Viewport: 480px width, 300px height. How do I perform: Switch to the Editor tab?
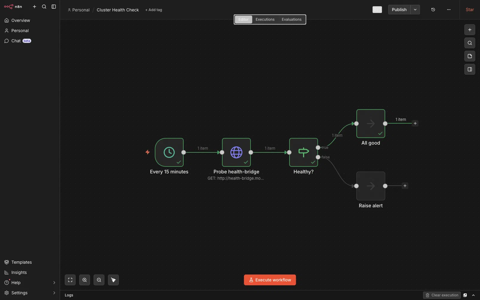[x=243, y=19]
